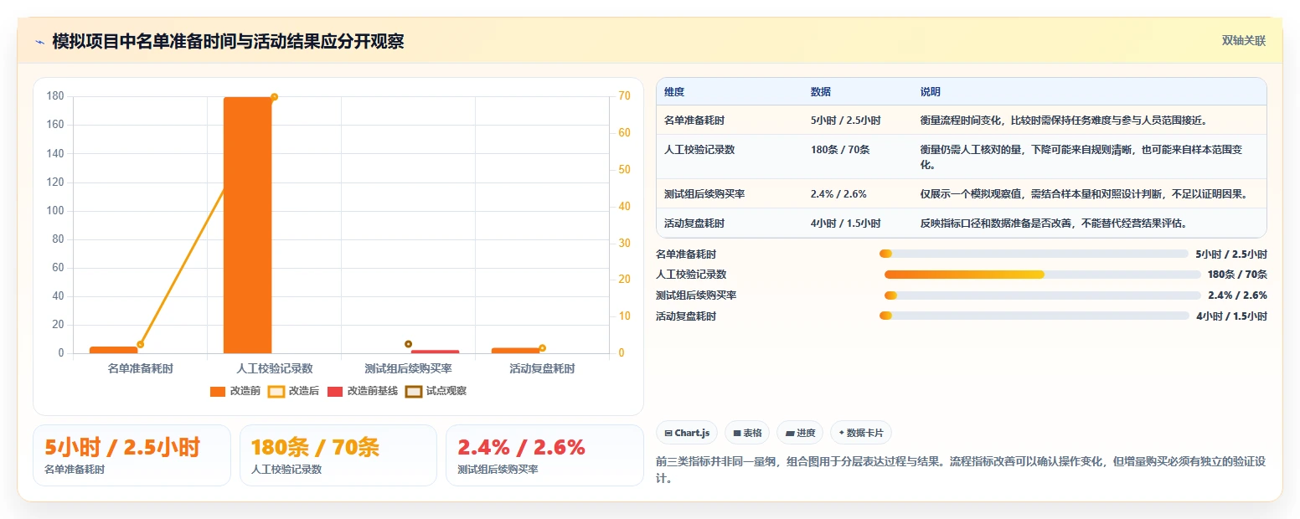Click description 仅展示一个模拟观察值
This screenshot has width=1300, height=519.
pos(1085,194)
